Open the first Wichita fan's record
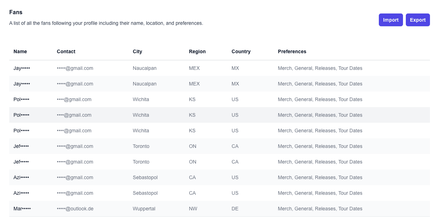 142,99
